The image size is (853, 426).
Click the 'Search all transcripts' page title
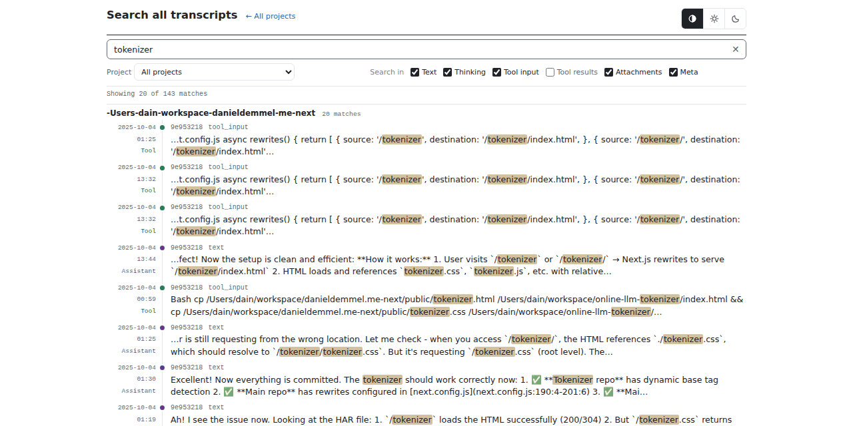pos(172,15)
